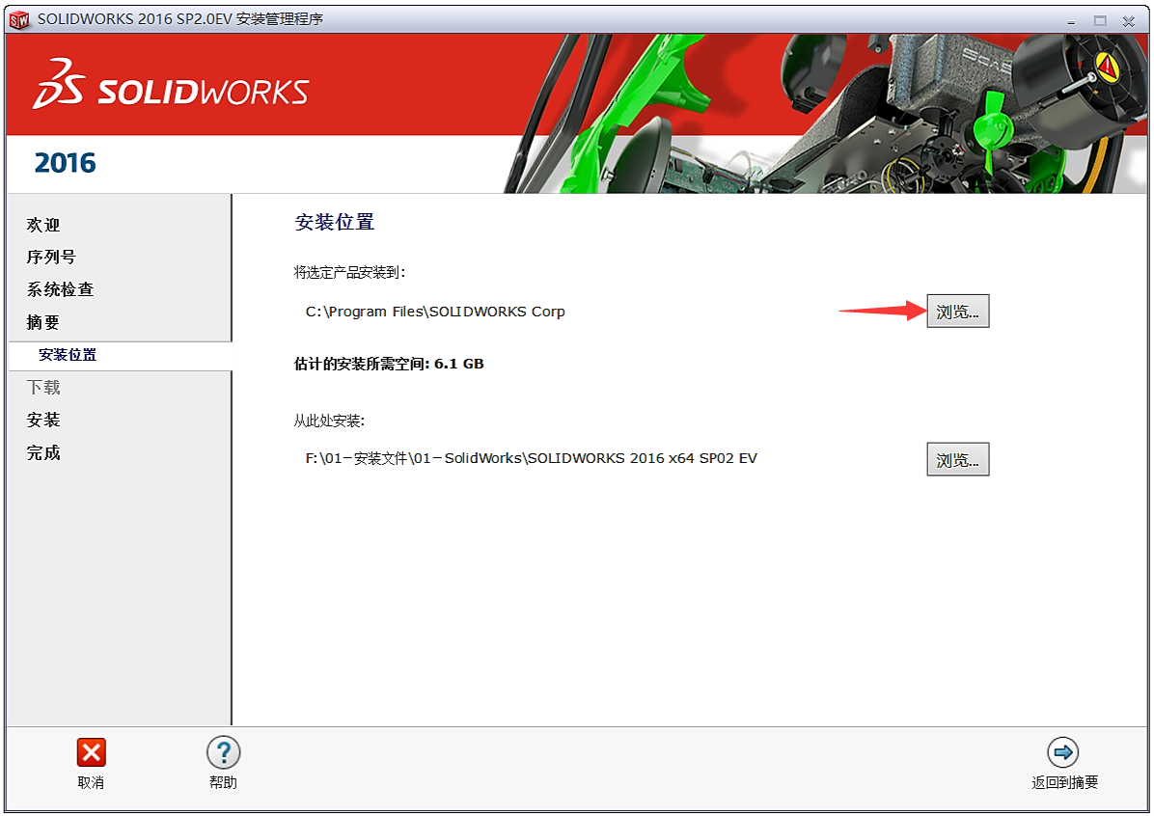The width and height of the screenshot is (1154, 816).
Task: Click the SolidWorks icon in the title bar
Action: coord(19,19)
